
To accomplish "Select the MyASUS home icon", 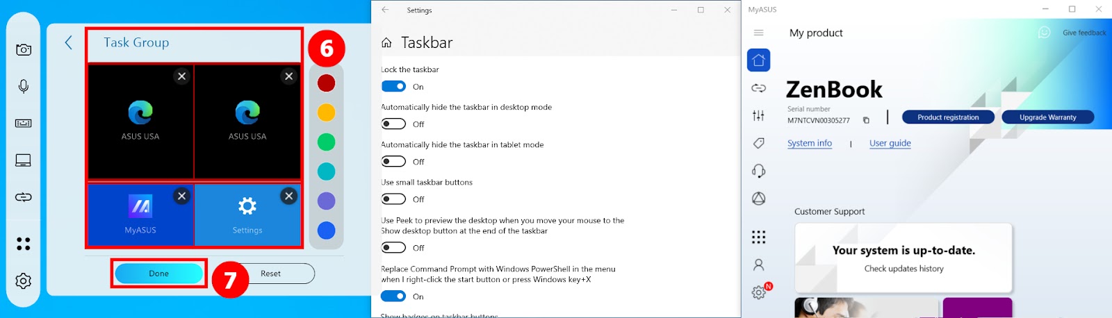I will coord(759,60).
